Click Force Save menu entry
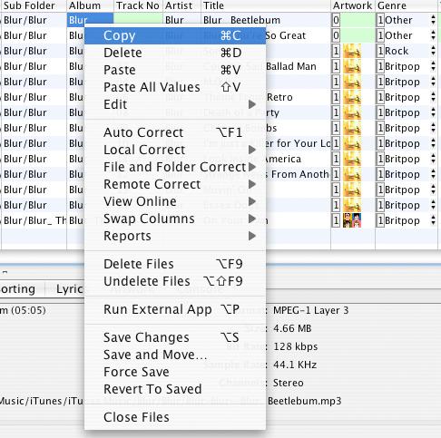The width and height of the screenshot is (441, 438). 175,372
